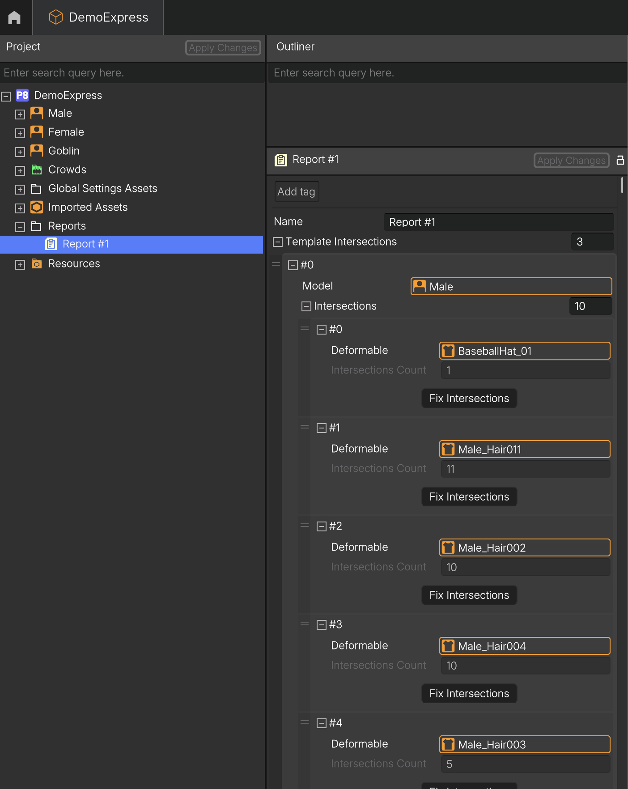Screen dimensions: 628x789
Task: Expand the Imported Assets node
Action: pos(20,208)
